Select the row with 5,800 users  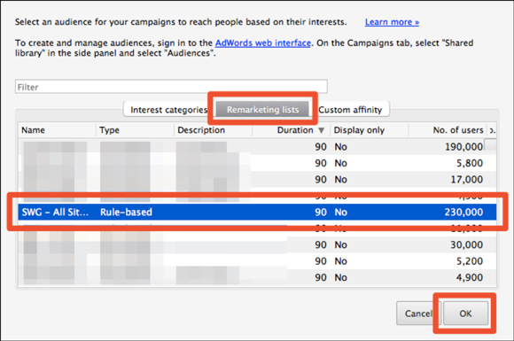pyautogui.click(x=257, y=163)
